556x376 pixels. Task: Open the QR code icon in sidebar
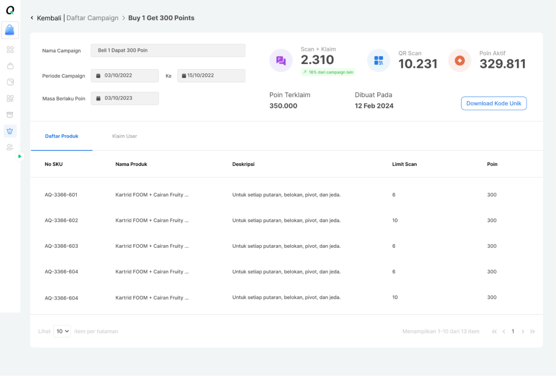tap(10, 98)
